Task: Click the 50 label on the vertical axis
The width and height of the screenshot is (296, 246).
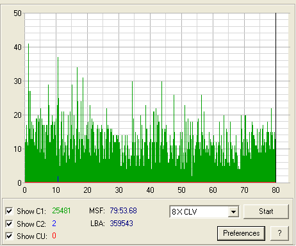Action: coord(18,13)
